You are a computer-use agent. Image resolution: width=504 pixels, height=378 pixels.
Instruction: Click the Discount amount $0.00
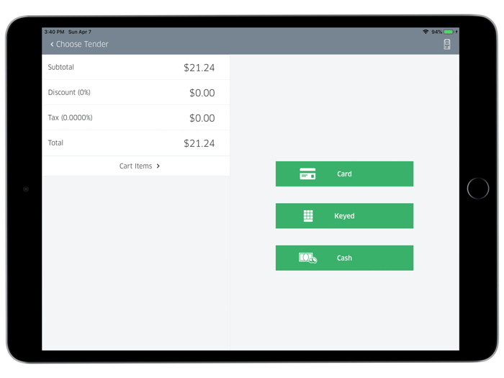pyautogui.click(x=202, y=93)
